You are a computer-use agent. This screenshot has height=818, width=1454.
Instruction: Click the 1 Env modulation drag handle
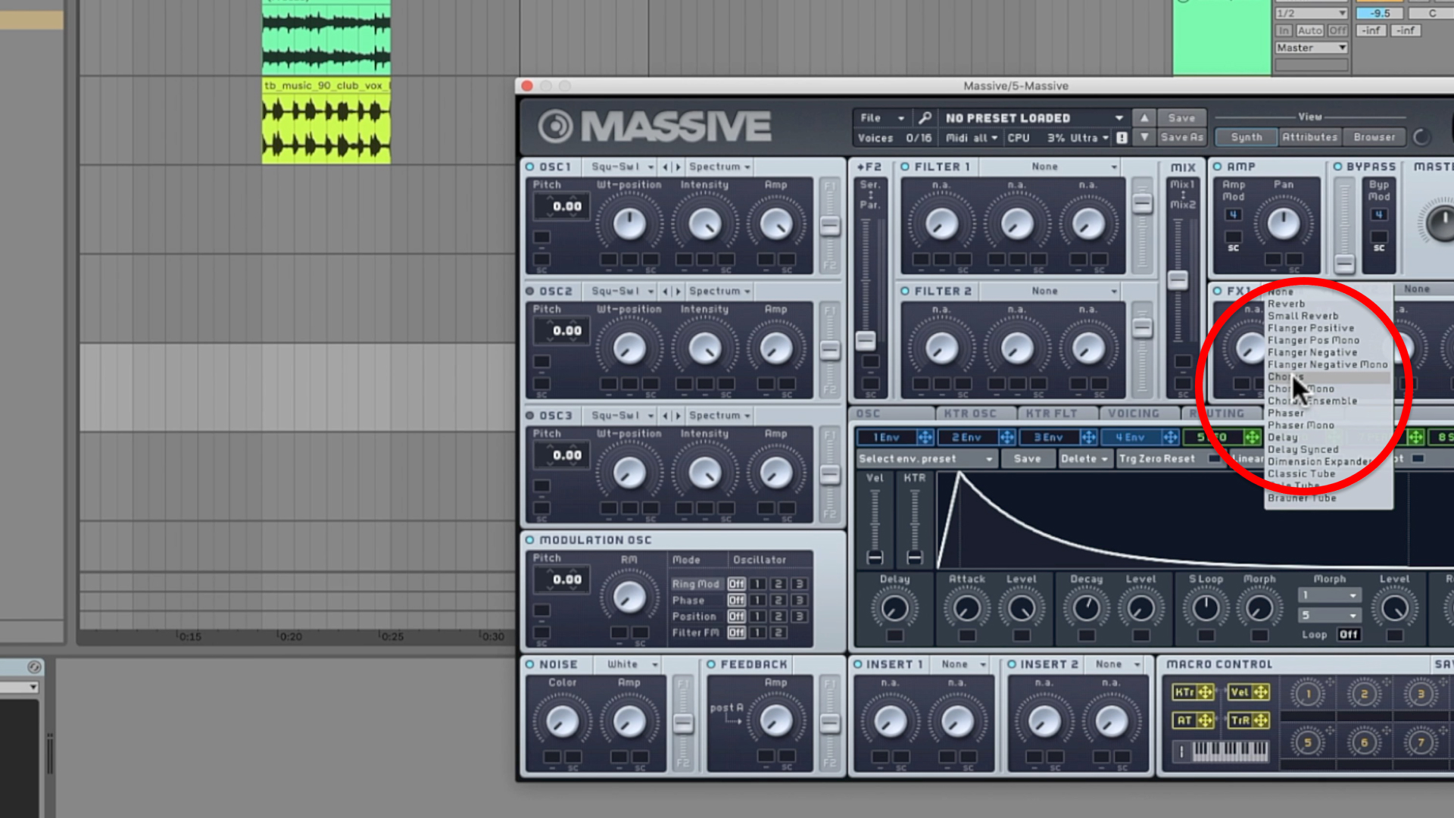(x=925, y=437)
